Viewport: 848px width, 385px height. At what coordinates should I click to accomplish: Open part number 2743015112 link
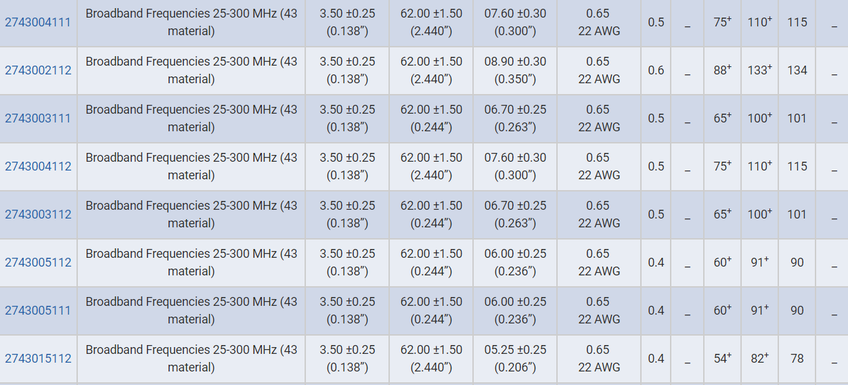[38, 359]
